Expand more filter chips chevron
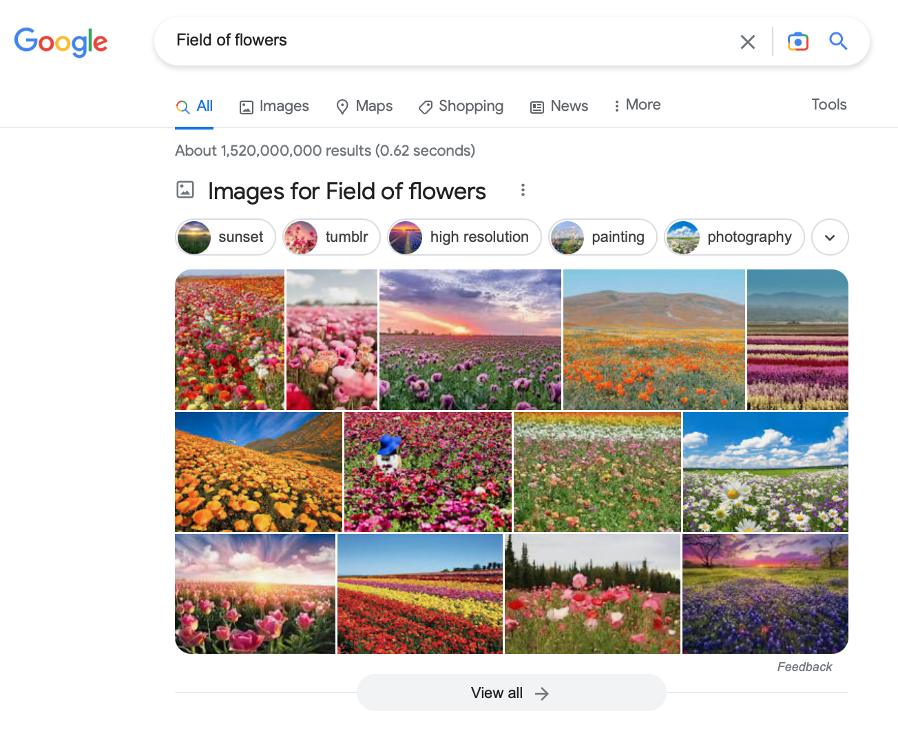 (x=829, y=237)
